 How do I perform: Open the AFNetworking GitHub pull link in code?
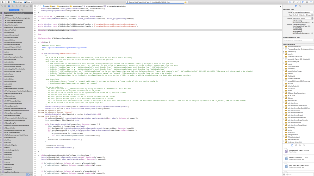coord(64,48)
